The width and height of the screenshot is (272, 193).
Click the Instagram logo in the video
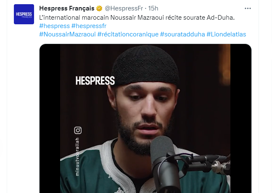click(x=78, y=130)
